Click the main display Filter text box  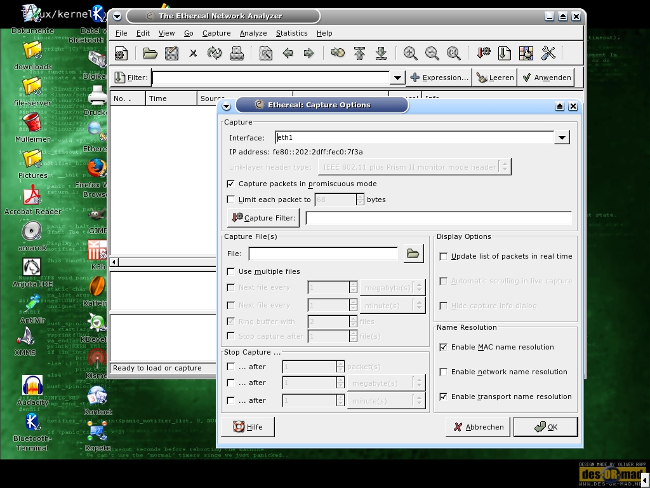point(271,78)
